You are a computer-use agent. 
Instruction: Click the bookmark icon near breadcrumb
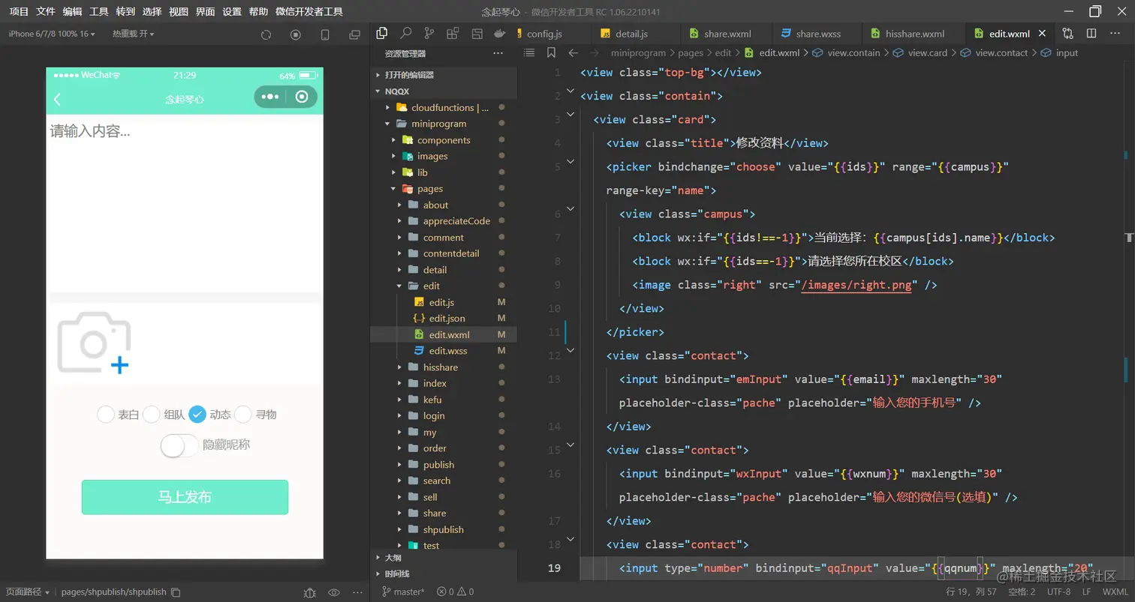(x=551, y=52)
